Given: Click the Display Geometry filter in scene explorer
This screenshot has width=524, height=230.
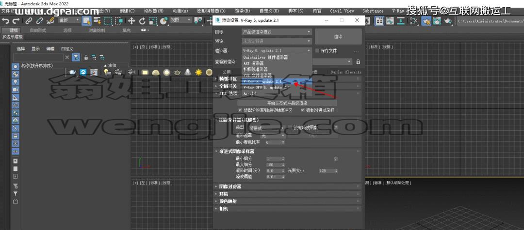Looking at the screenshot, I should coord(16,66).
